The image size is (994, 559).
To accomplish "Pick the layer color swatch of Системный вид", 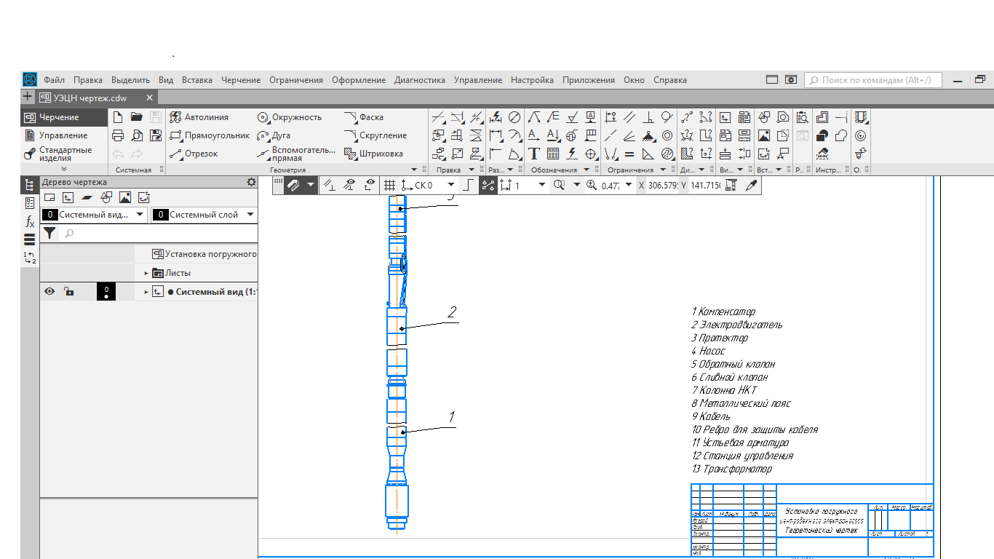I will click(x=106, y=292).
